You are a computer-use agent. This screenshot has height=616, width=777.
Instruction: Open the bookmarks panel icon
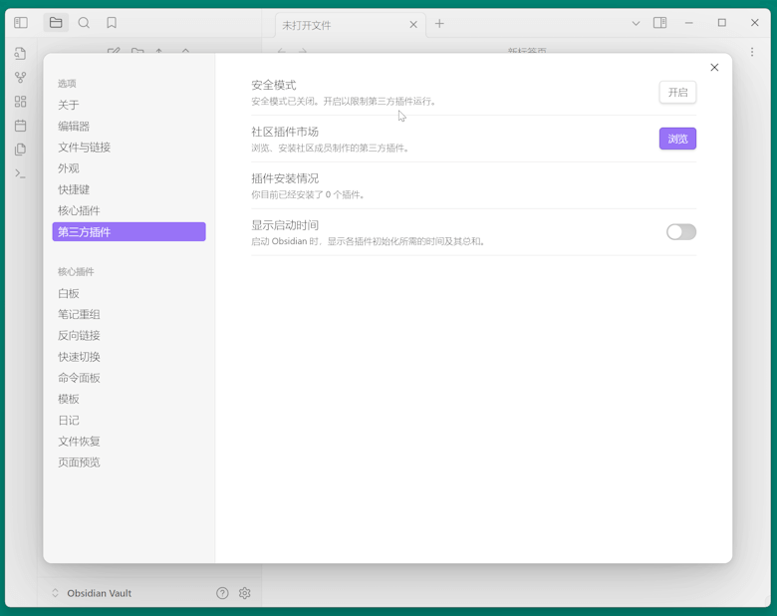pyautogui.click(x=112, y=23)
